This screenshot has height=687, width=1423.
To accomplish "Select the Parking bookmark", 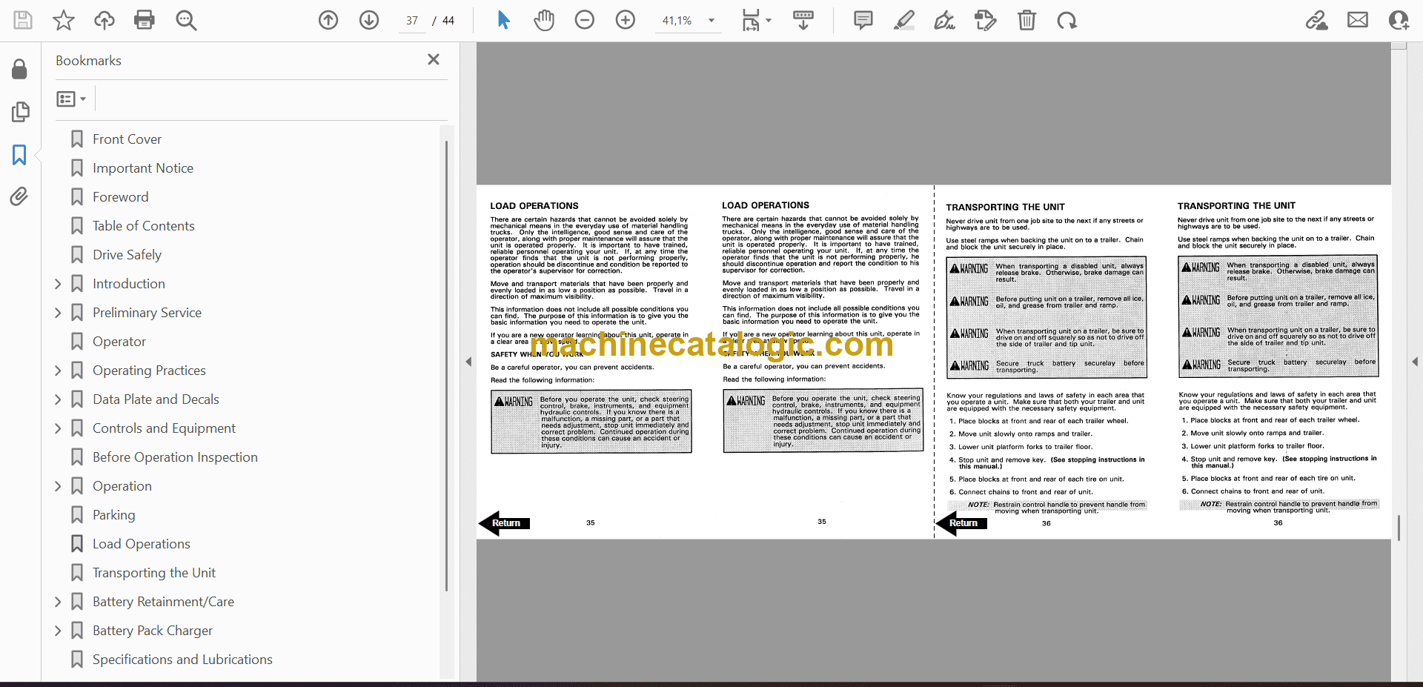I will (114, 515).
